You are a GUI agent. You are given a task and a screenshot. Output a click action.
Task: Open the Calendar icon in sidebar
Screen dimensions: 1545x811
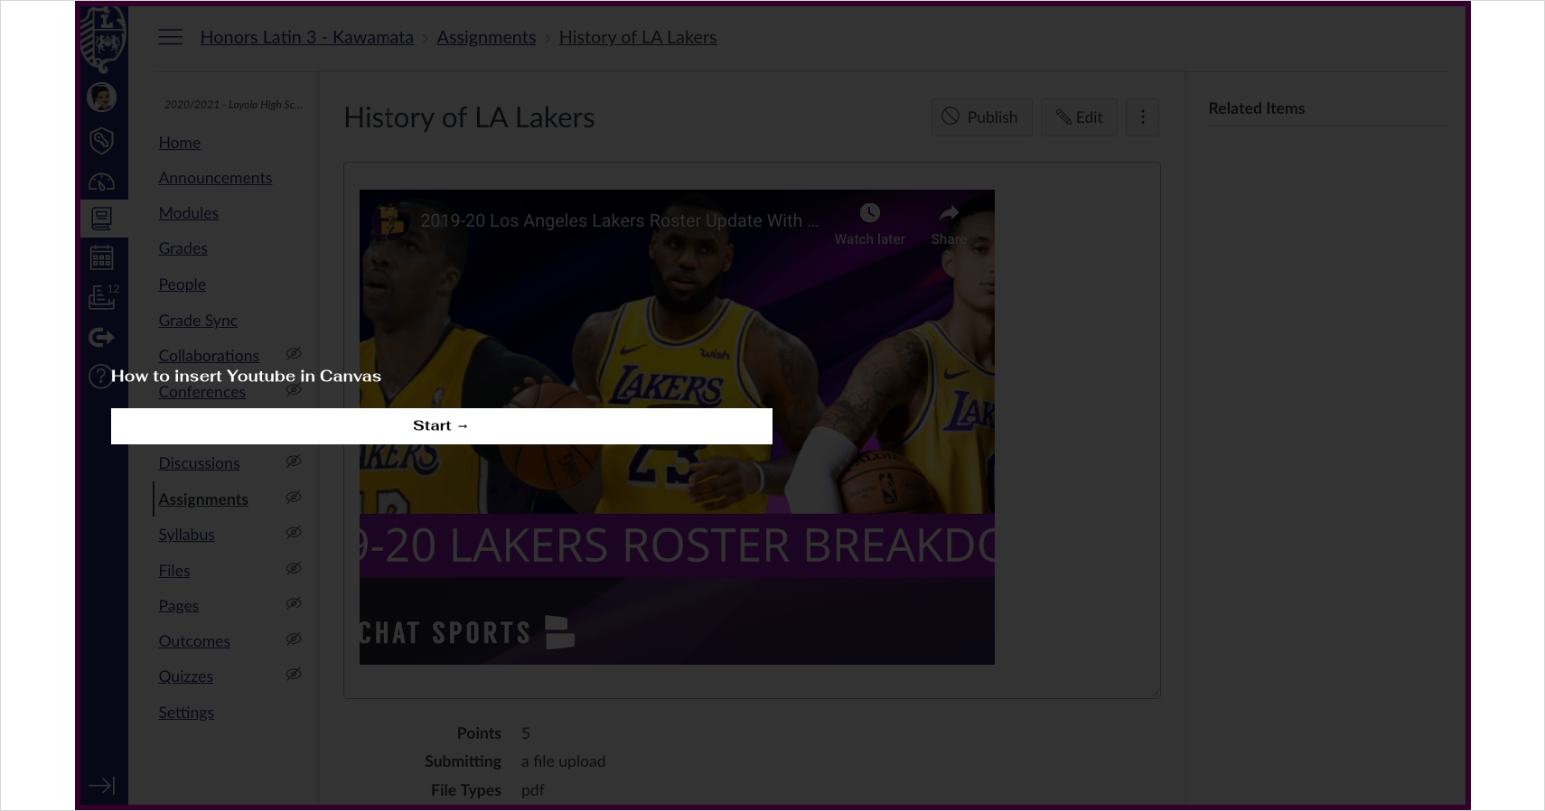coord(101,257)
